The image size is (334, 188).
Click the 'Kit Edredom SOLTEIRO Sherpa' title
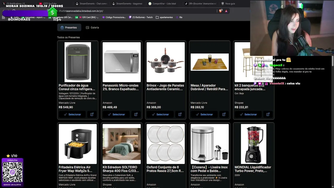click(x=121, y=169)
